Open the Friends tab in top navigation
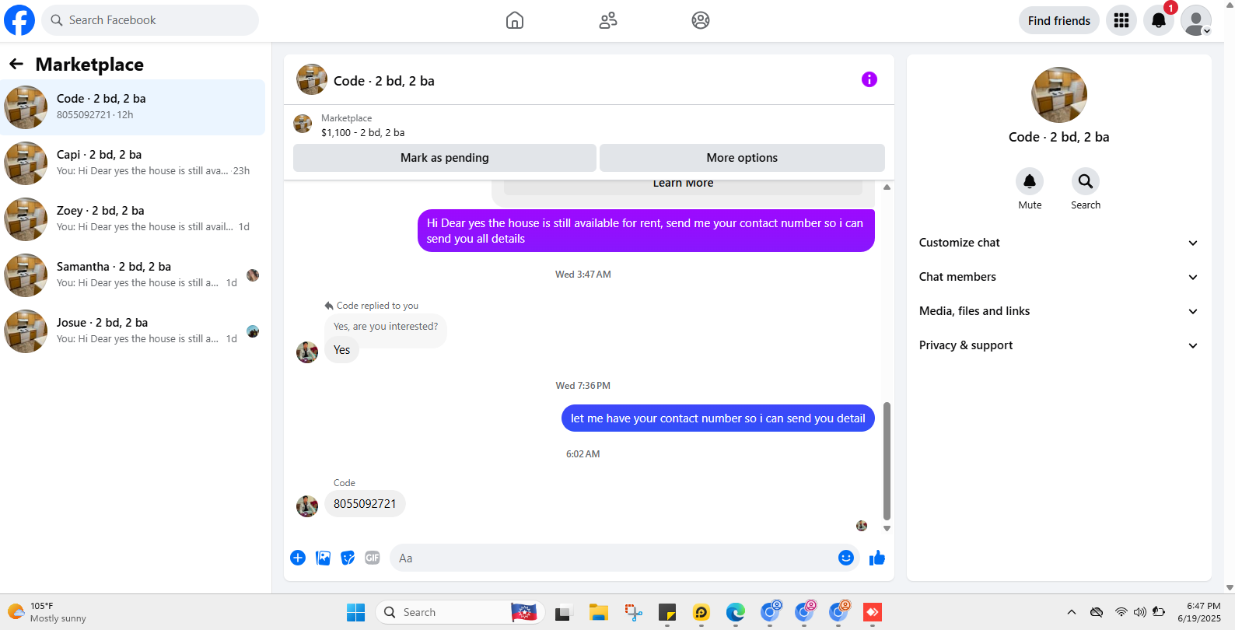Viewport: 1235px width, 630px height. [608, 20]
